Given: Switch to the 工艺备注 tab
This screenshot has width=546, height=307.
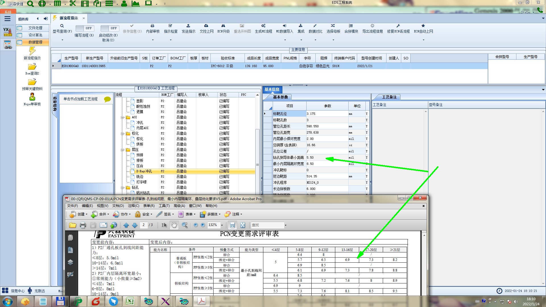Looking at the screenshot, I should (x=389, y=97).
